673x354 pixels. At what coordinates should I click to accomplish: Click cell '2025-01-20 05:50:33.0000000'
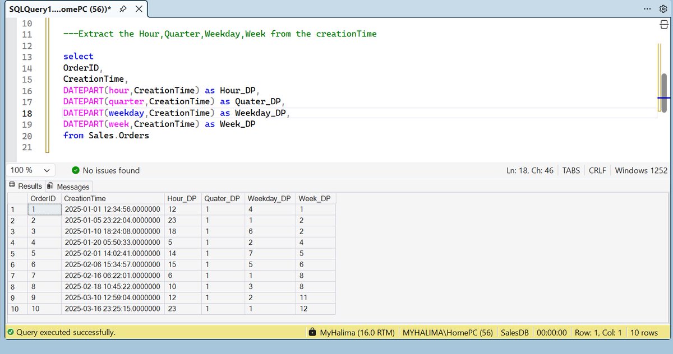112,242
